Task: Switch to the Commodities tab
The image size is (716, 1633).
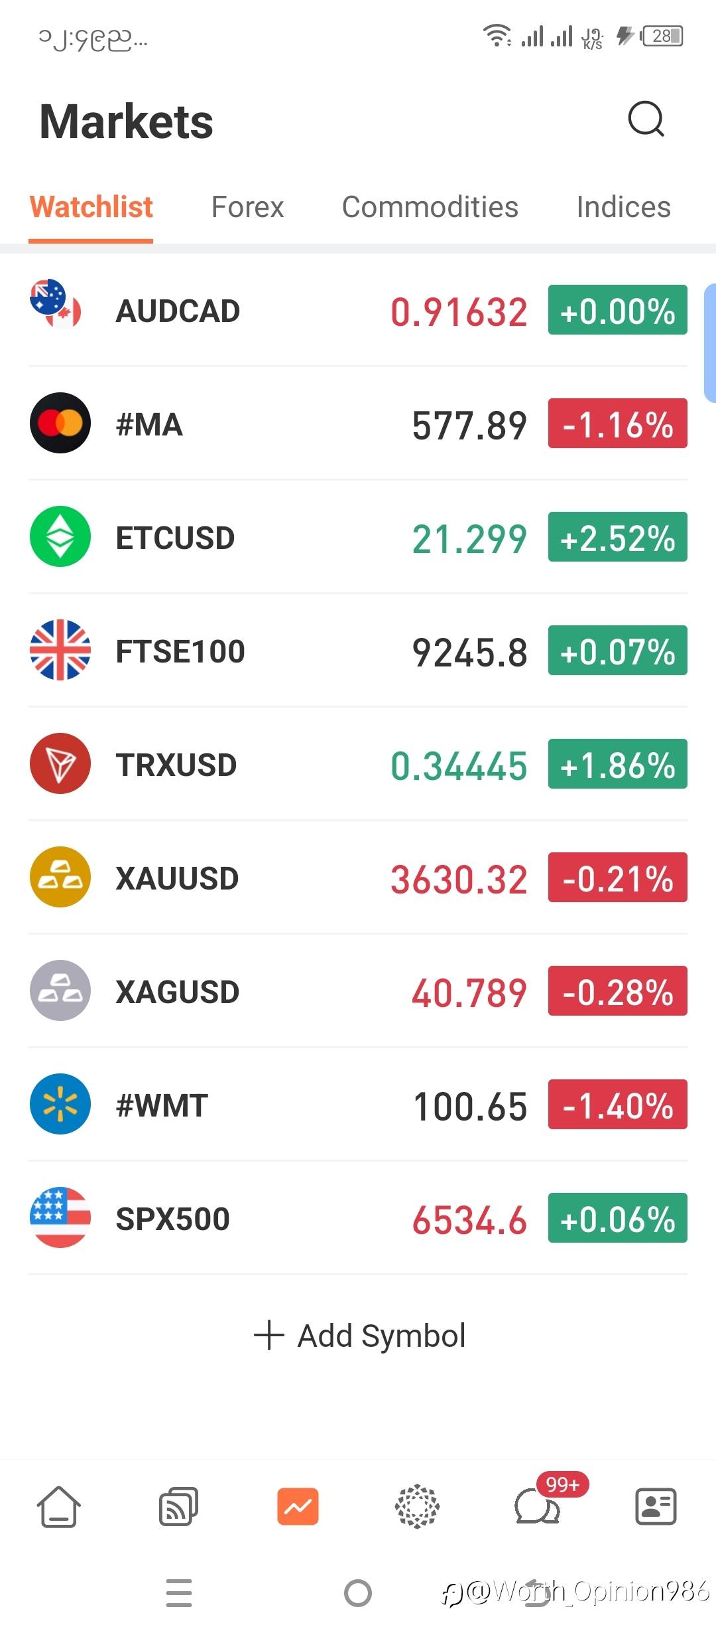Action: pyautogui.click(x=430, y=207)
